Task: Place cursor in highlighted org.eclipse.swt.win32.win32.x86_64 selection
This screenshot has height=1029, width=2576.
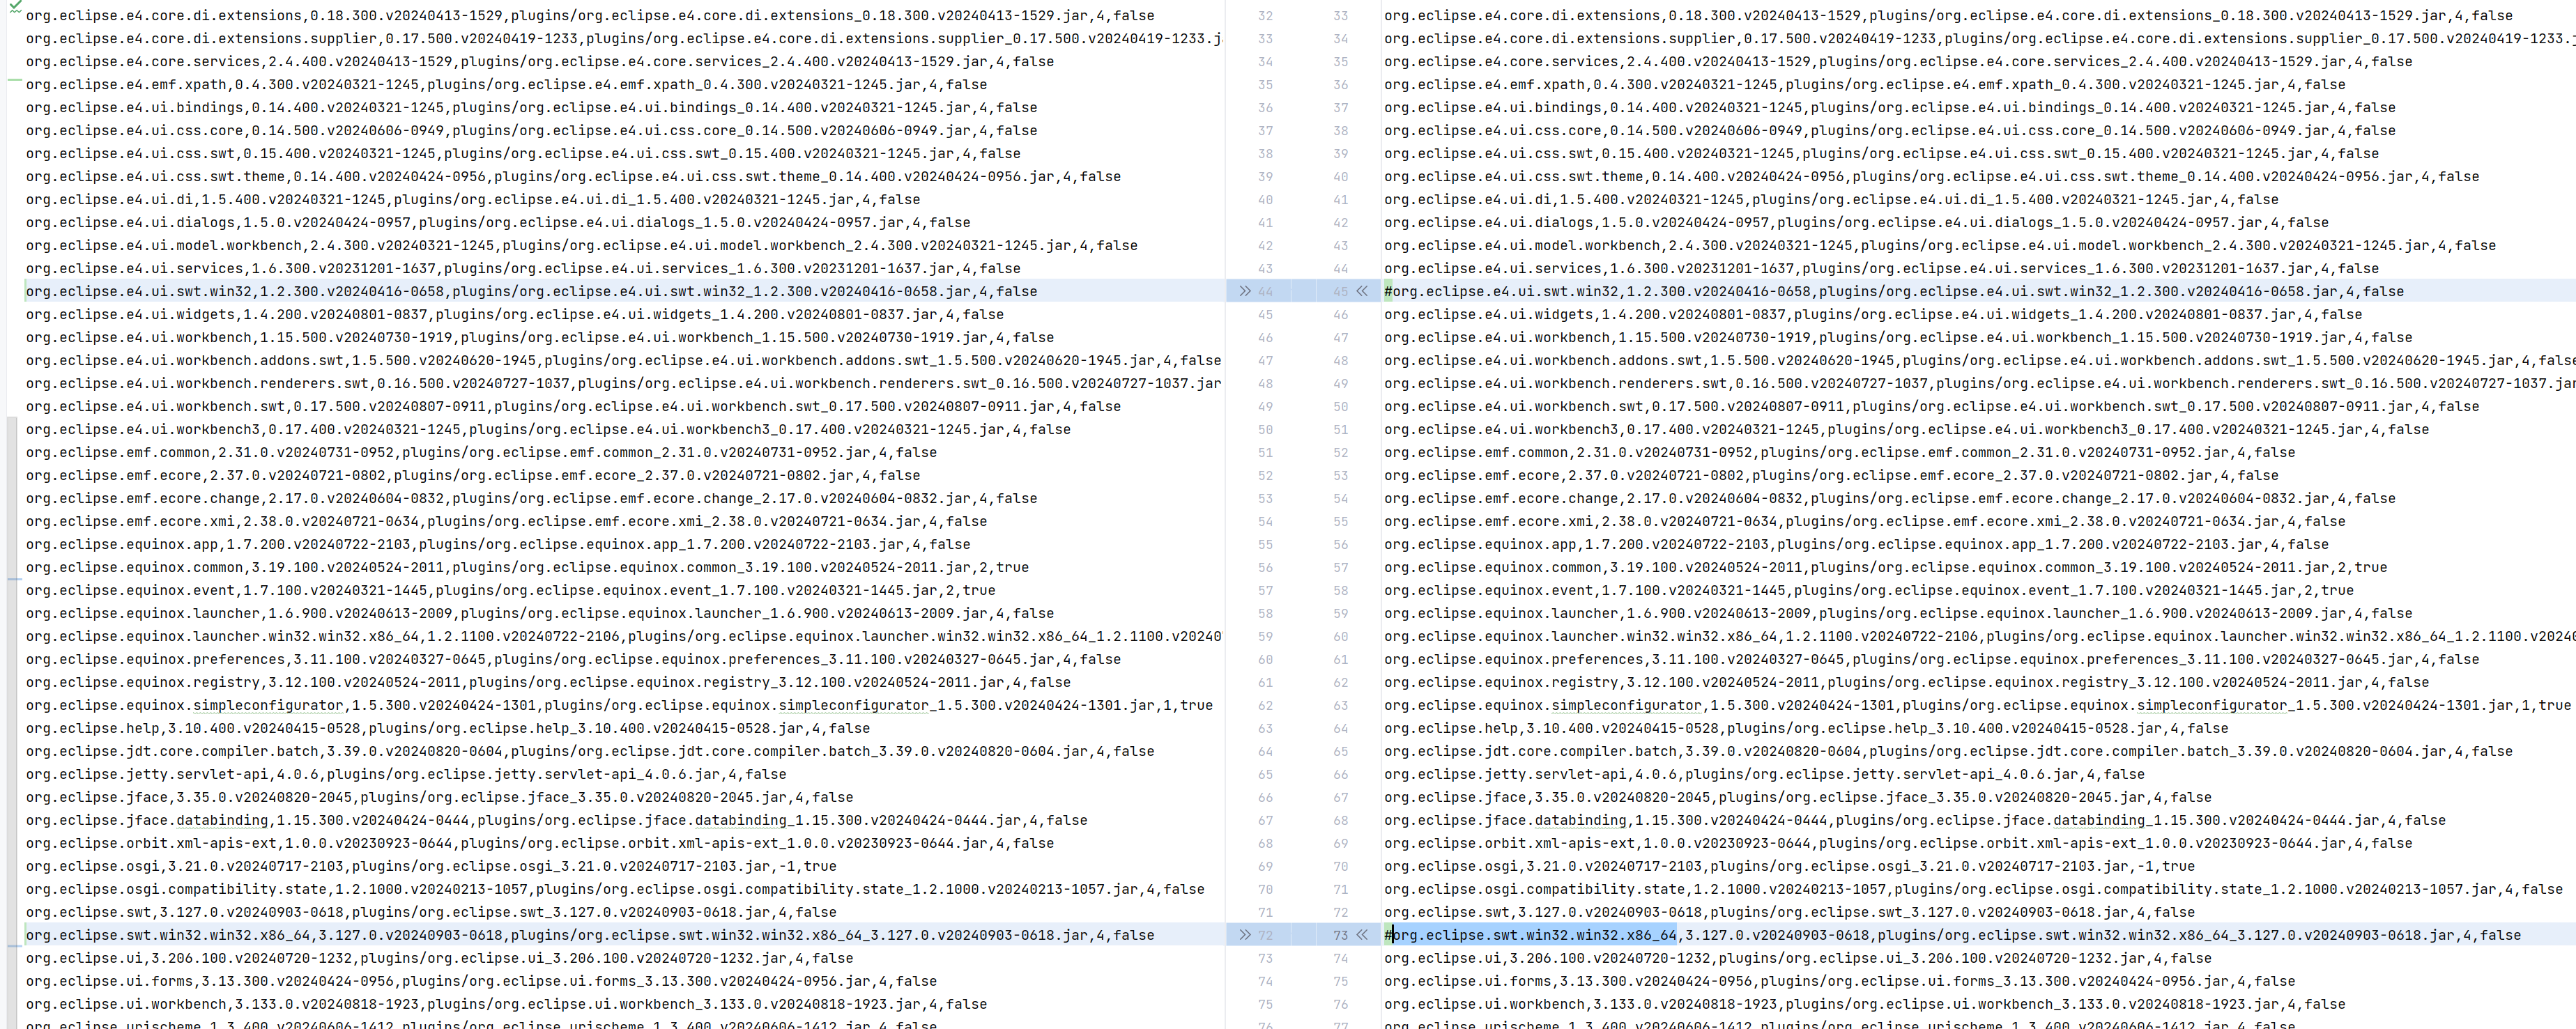Action: click(1534, 935)
